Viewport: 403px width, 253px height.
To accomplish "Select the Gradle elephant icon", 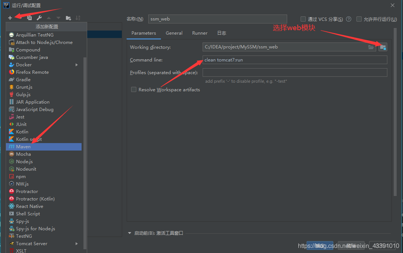I will click(11, 79).
